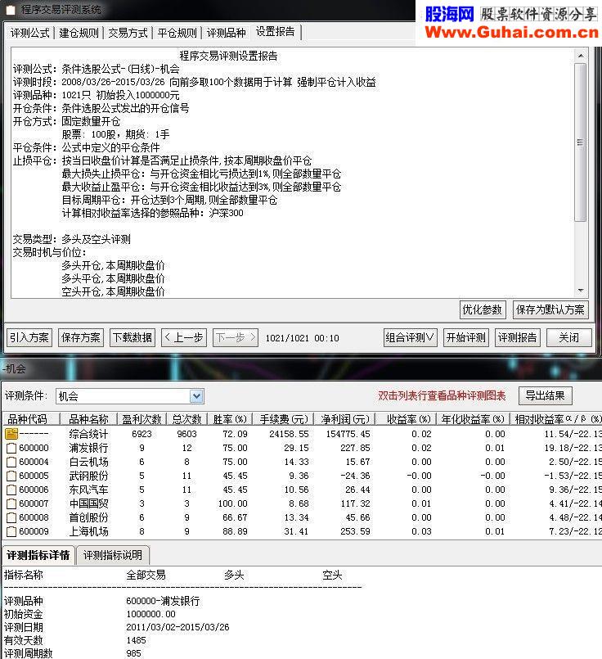The image size is (602, 659).
Task: Click the report scrollbar thumb
Action: point(581,142)
